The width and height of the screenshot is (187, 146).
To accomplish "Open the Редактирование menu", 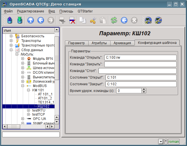I will click(x=30, y=11).
